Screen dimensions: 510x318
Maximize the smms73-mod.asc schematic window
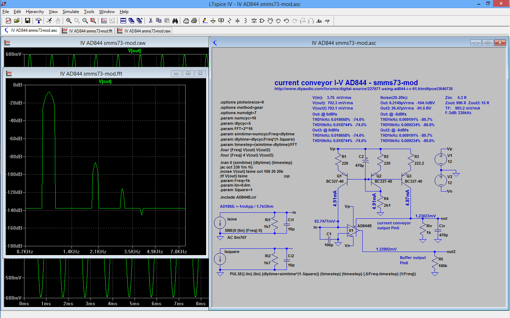pyautogui.click(x=488, y=43)
